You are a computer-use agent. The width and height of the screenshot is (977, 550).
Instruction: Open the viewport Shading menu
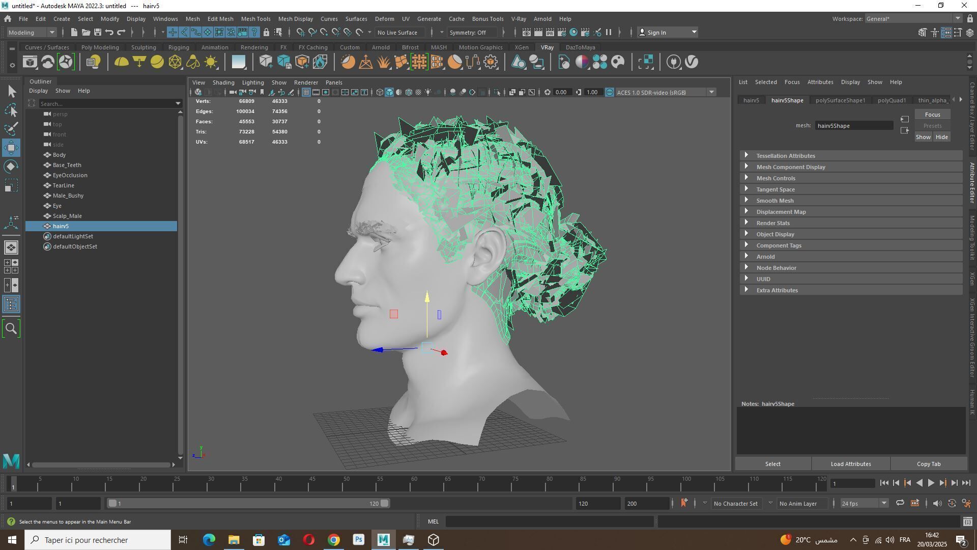click(223, 82)
